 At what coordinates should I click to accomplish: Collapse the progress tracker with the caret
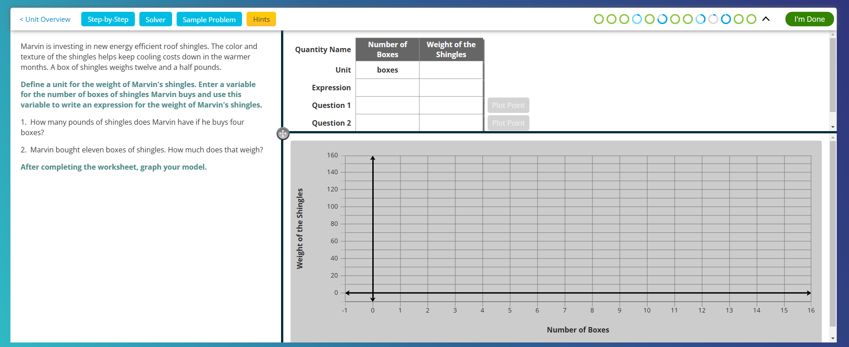[766, 19]
